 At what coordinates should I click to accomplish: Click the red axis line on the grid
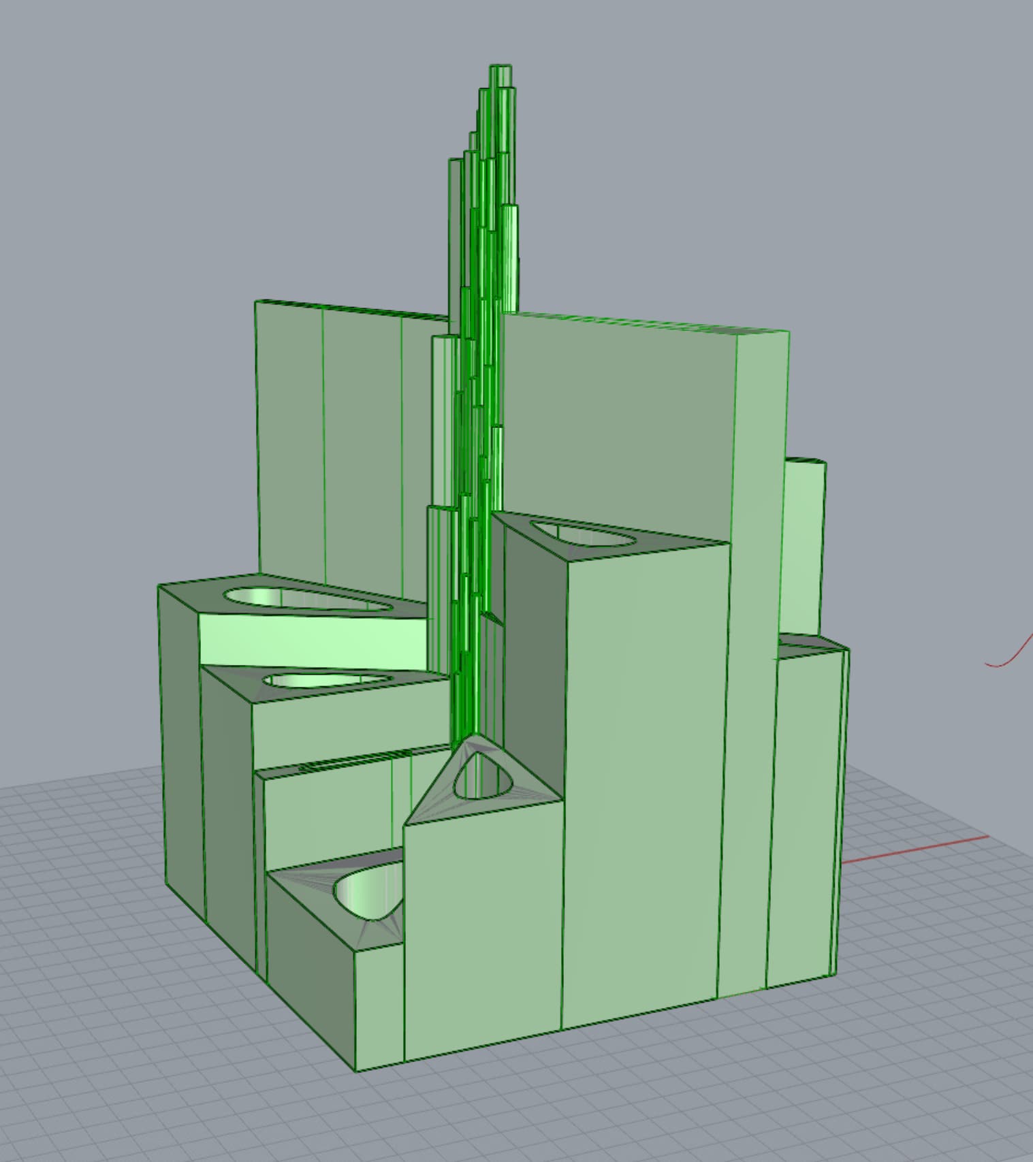click(915, 848)
